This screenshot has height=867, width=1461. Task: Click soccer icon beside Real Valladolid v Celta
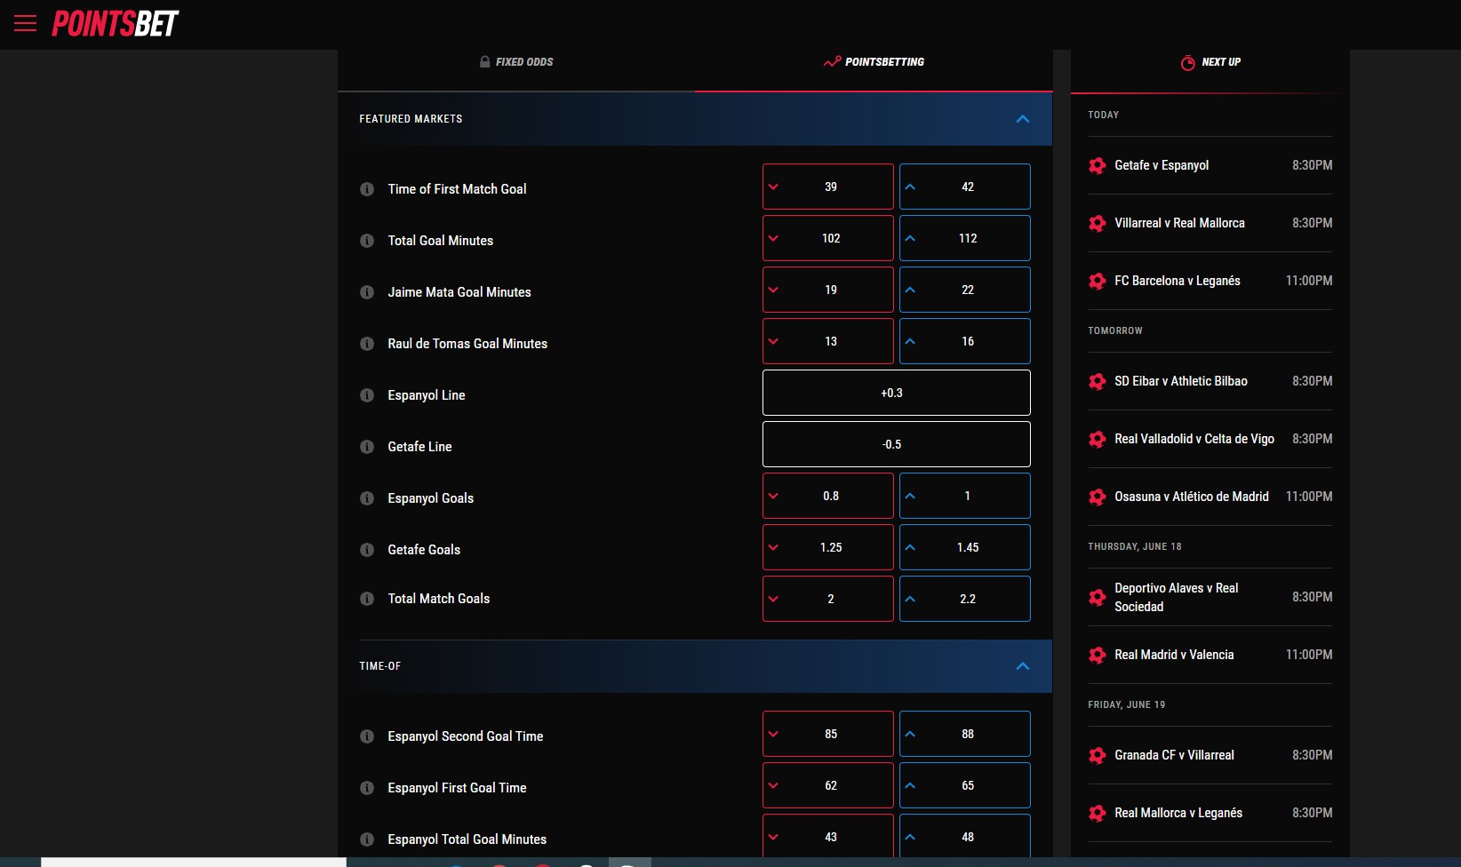tap(1098, 439)
